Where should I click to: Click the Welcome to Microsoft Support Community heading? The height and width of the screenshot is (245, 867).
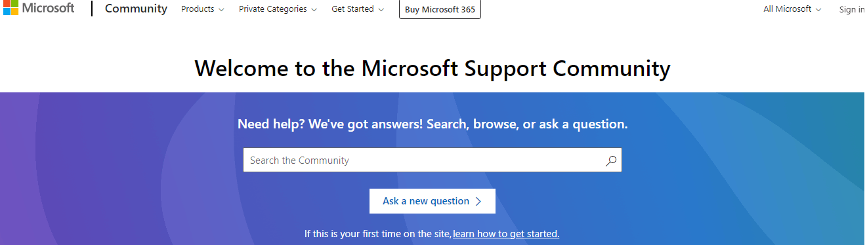coord(433,68)
